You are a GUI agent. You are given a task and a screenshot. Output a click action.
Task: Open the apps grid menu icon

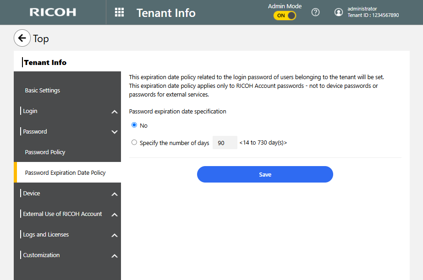coord(119,12)
